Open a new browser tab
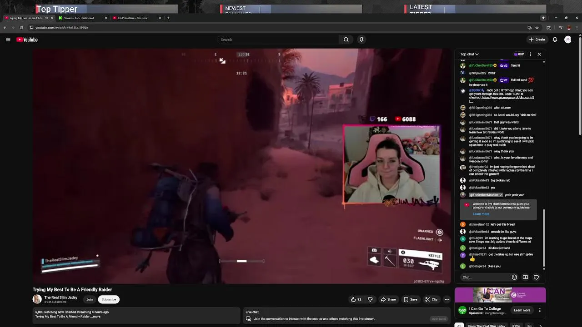Screen dimensions: 582x327 coord(168,18)
